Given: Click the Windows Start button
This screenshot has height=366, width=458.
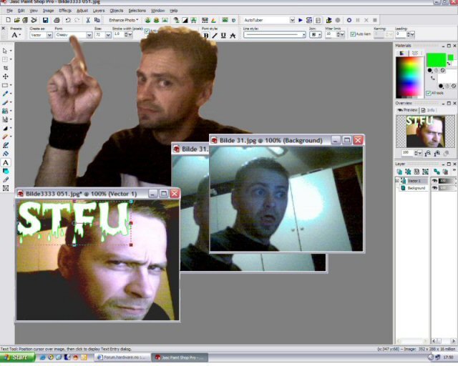Looking at the screenshot, I should (x=17, y=357).
